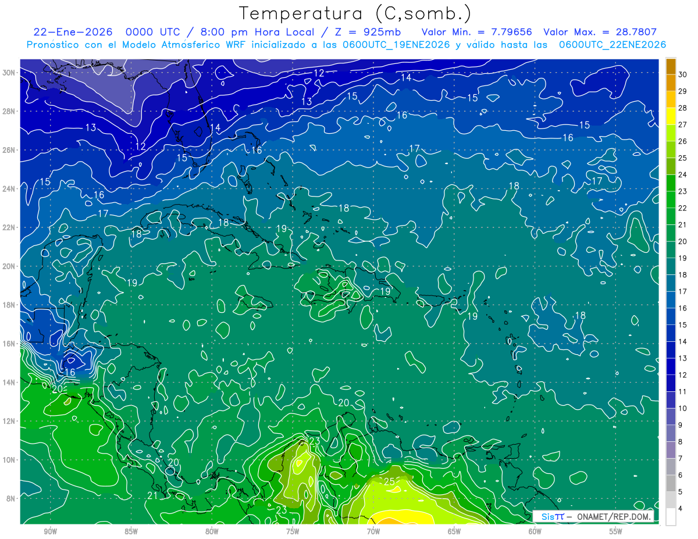Click the "Valor Min. = 7.79656" value
The width and height of the screenshot is (698, 539).
click(476, 33)
